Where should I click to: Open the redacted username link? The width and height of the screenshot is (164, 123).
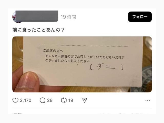37,16
